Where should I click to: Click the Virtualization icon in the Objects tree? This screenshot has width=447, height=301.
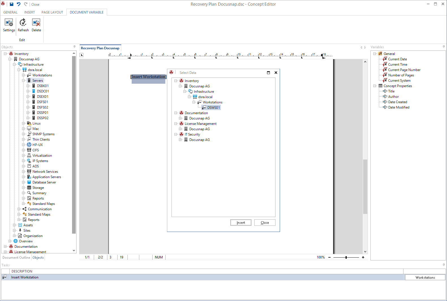click(29, 156)
